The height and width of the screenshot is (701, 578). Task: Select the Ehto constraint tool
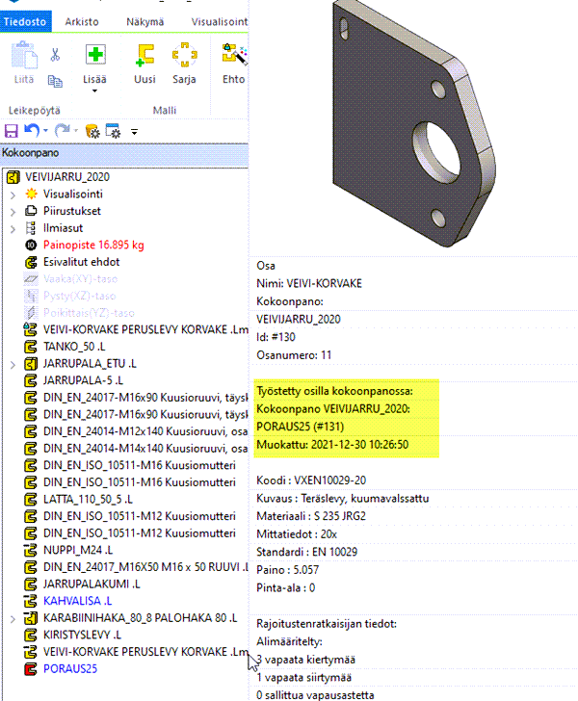pos(232,56)
